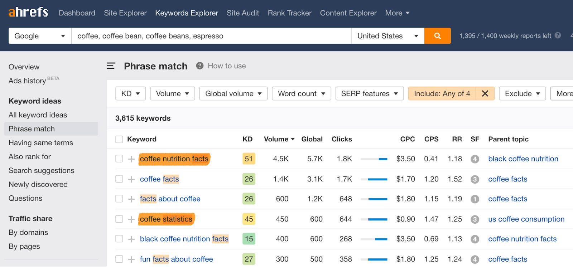Screen dimensions: 573x267
Task: Click the orange search magnifier button
Action: pos(437,36)
